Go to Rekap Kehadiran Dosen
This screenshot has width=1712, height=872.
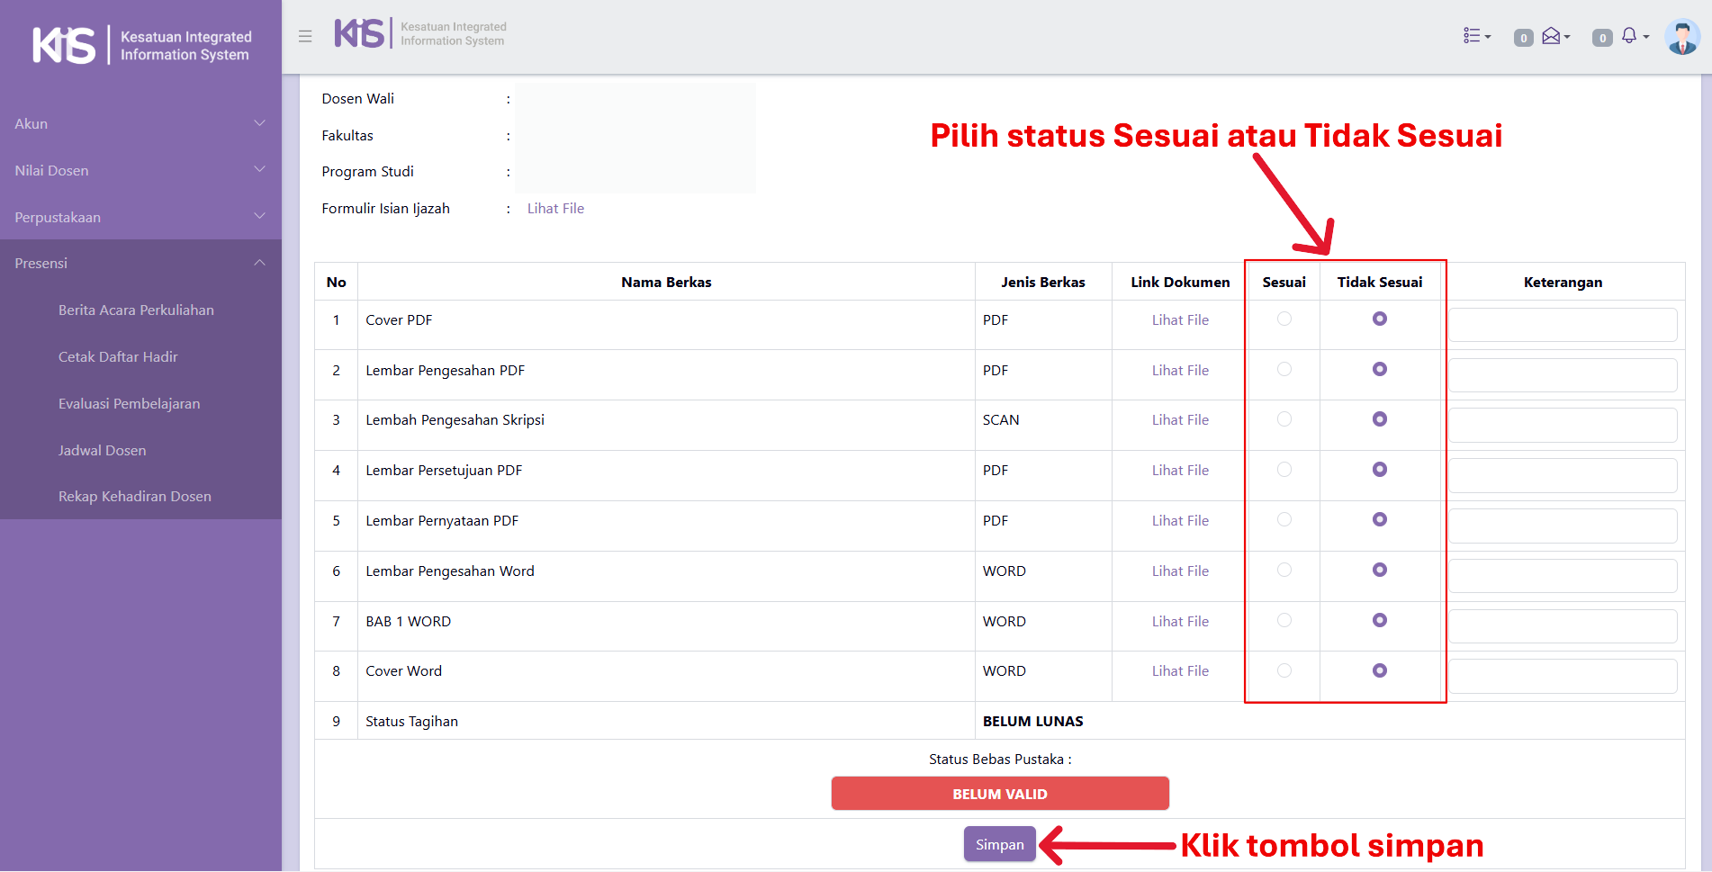pos(135,497)
